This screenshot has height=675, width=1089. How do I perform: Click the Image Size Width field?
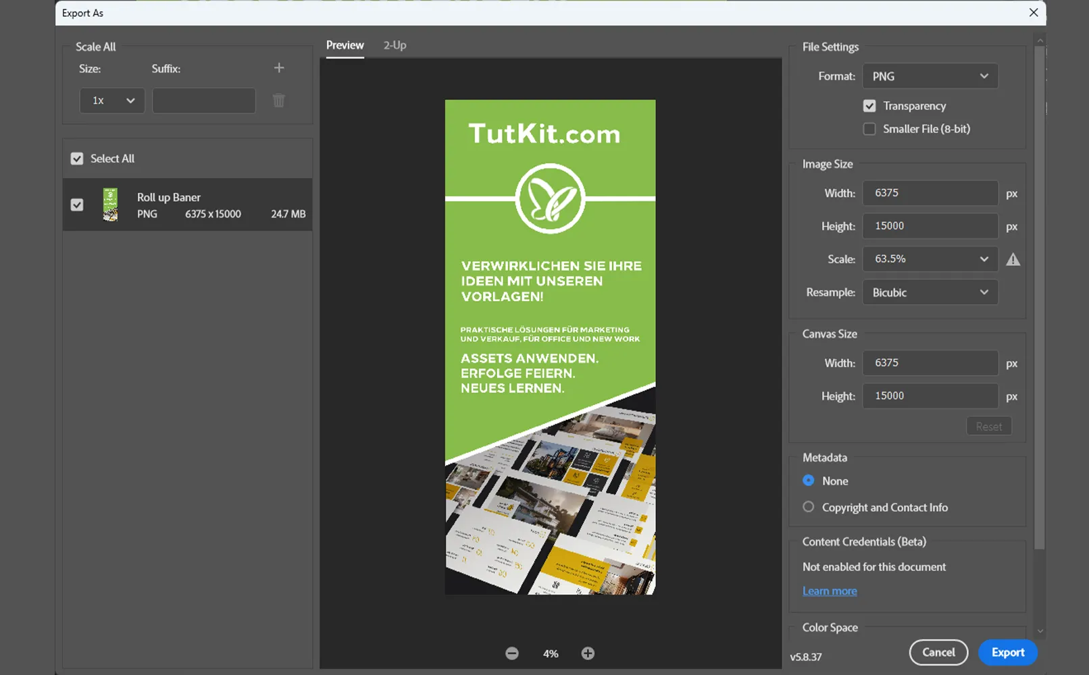pyautogui.click(x=930, y=193)
